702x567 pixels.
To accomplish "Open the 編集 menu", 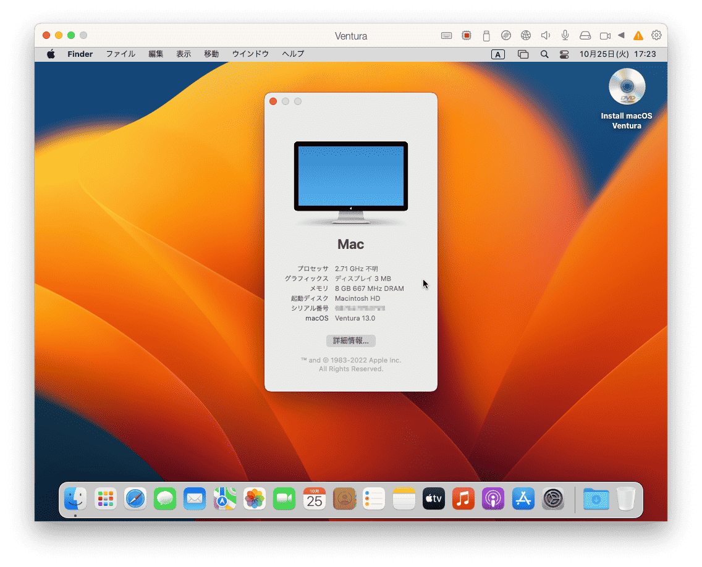I will (x=156, y=54).
